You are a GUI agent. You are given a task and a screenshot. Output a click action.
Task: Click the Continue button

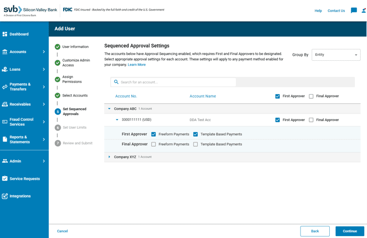[350, 231]
